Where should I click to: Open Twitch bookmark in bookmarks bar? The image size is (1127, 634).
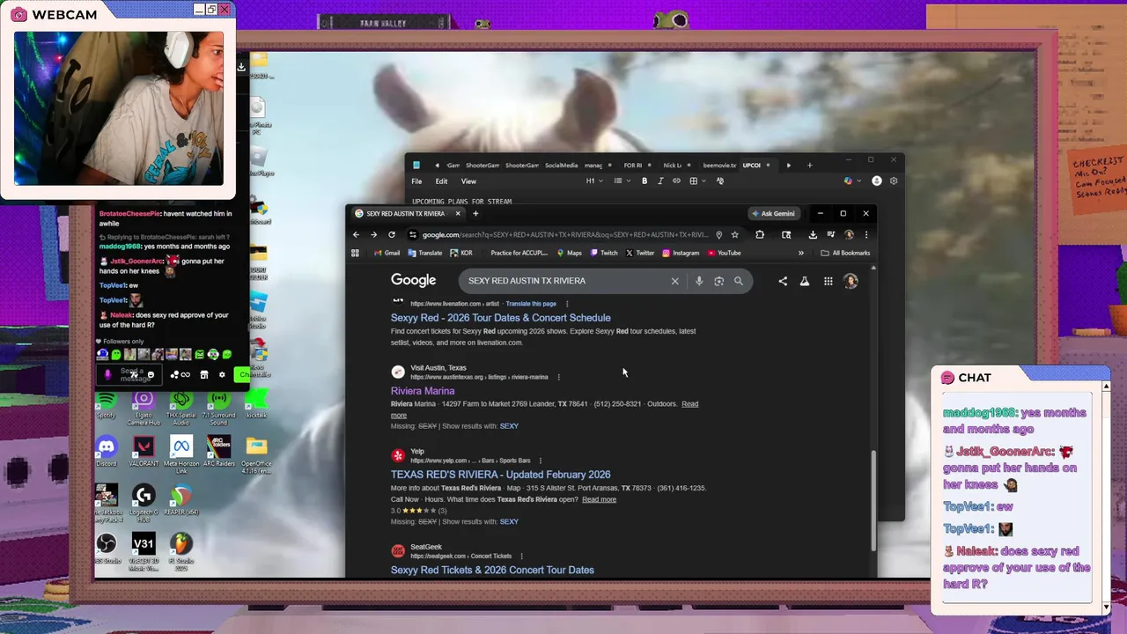pyautogui.click(x=603, y=253)
